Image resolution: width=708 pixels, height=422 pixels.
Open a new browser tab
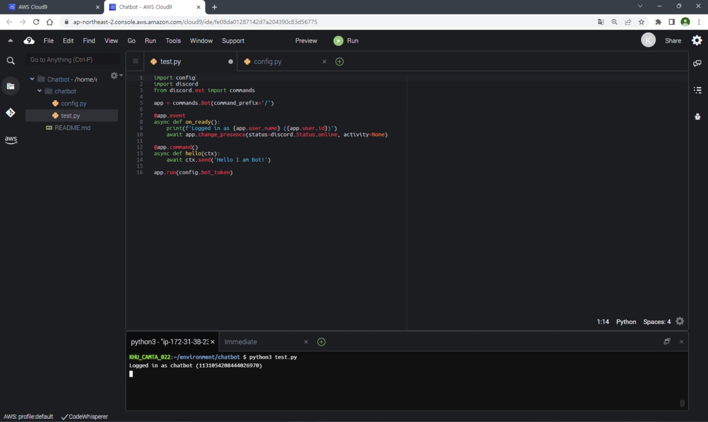pyautogui.click(x=214, y=7)
